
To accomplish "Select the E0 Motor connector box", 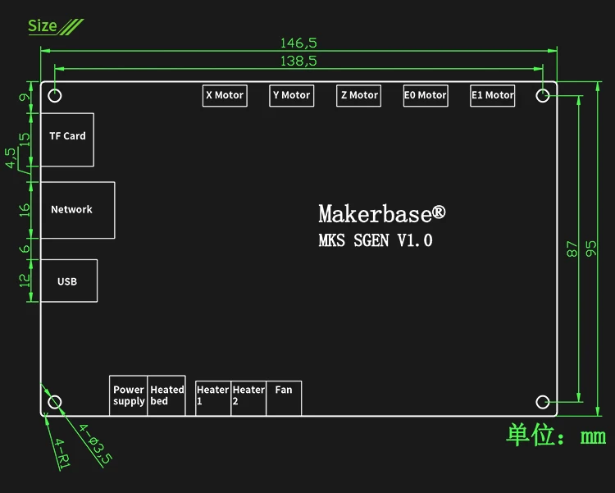I will pos(426,95).
